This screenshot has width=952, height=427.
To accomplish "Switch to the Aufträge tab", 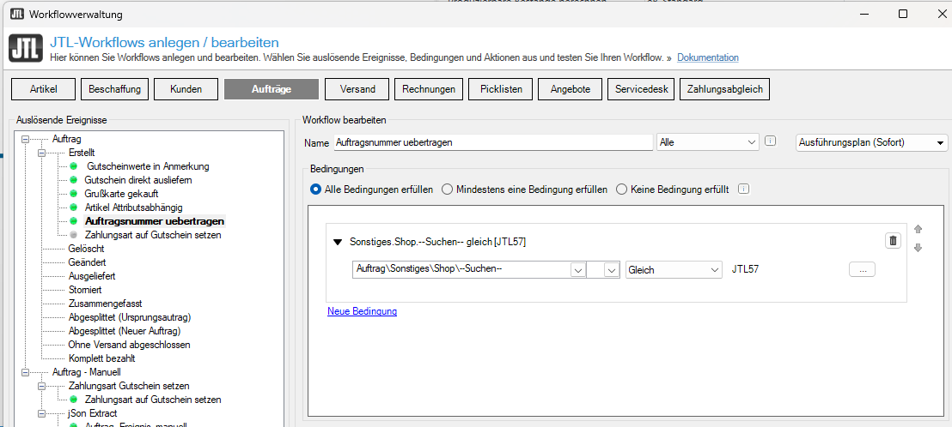I will tap(272, 89).
